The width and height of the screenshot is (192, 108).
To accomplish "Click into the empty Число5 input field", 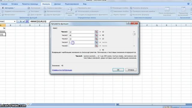I will [x=82, y=46].
